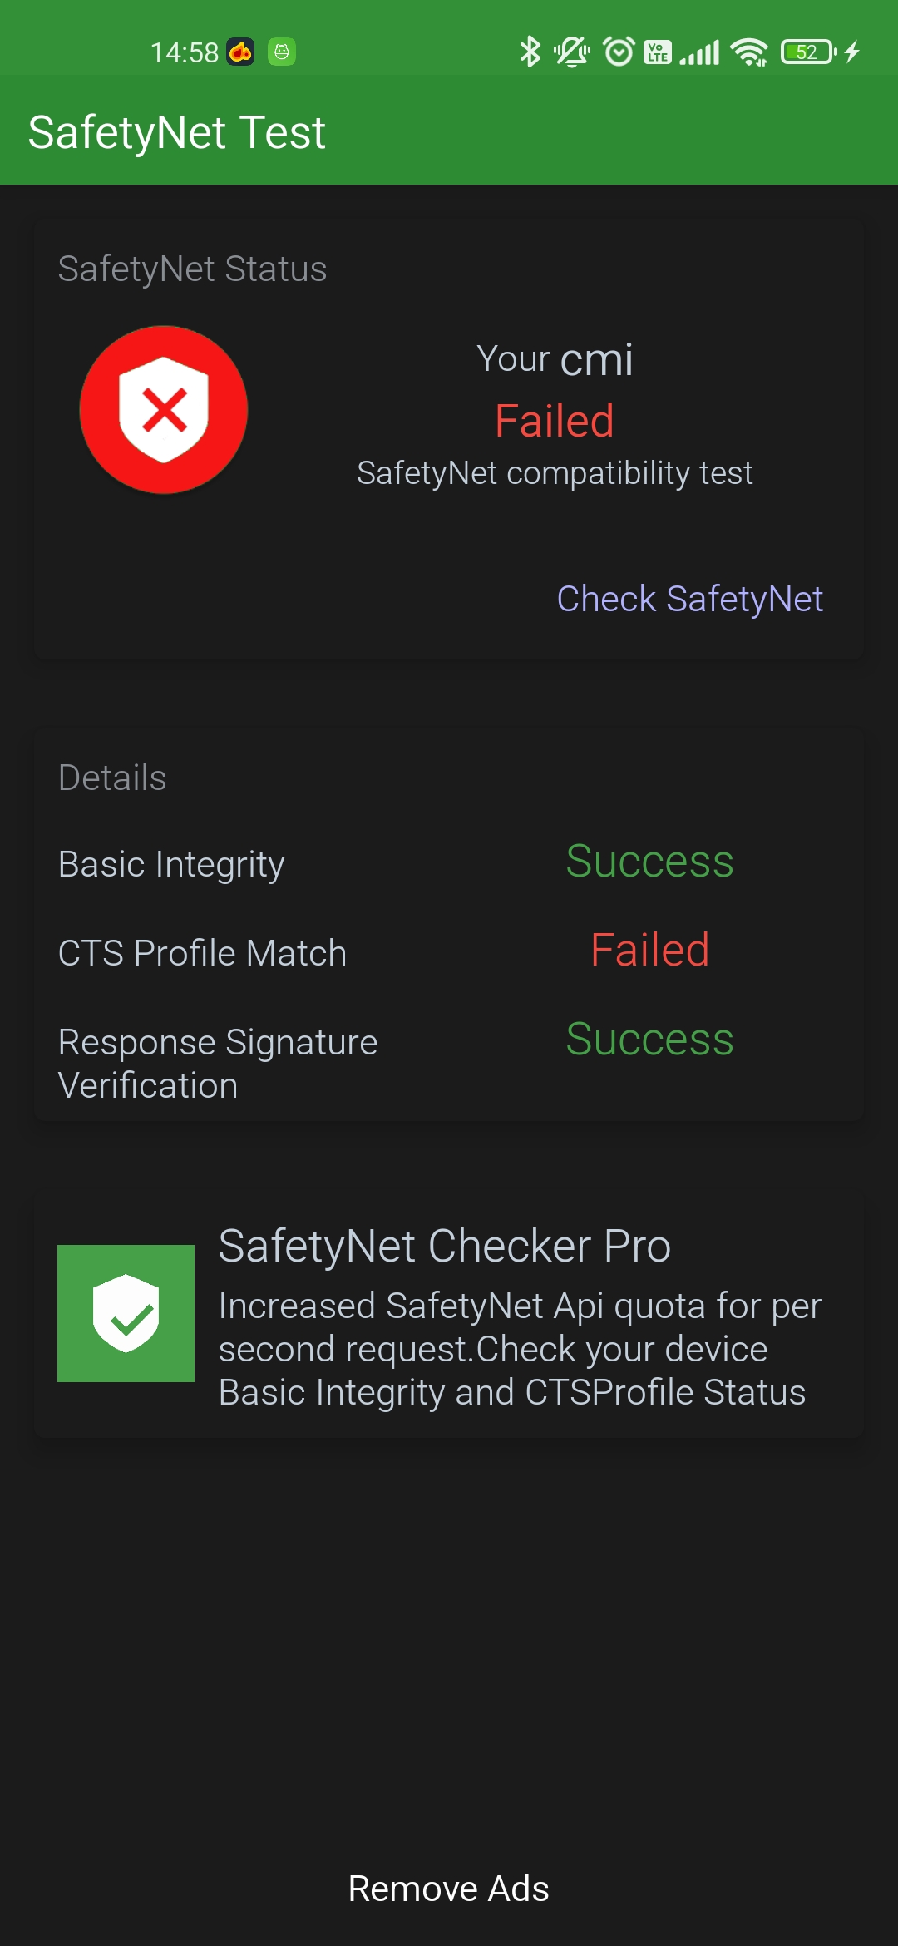Tap the Details section heading
This screenshot has height=1946, width=898.
coord(112,778)
